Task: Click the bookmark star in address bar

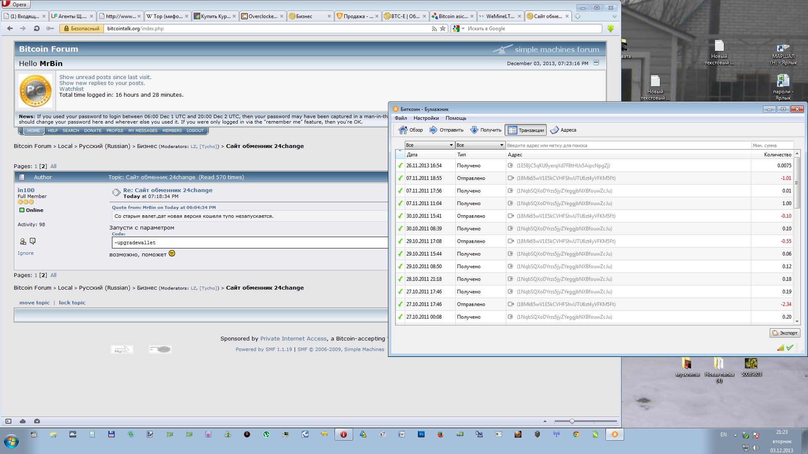Action: [x=443, y=29]
